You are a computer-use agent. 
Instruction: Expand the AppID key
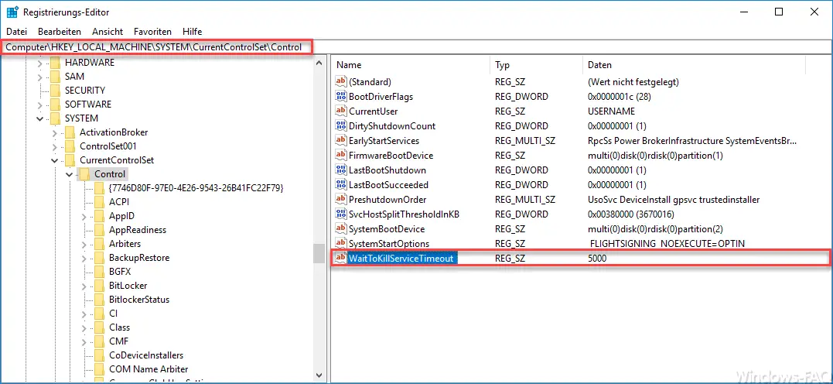84,216
